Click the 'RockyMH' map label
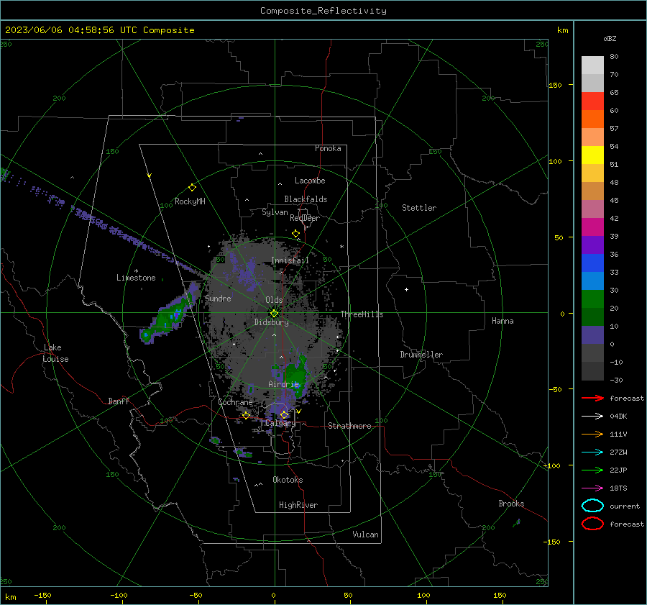The image size is (647, 605). [x=190, y=201]
